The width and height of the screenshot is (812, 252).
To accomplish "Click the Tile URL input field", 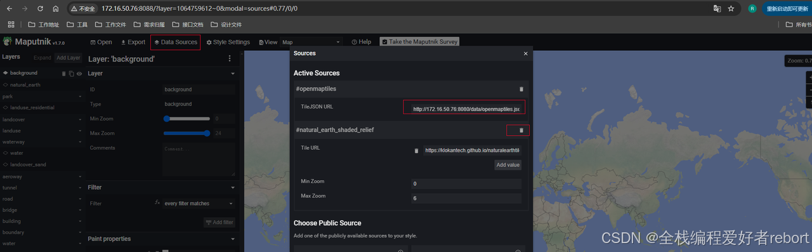I will pyautogui.click(x=472, y=150).
